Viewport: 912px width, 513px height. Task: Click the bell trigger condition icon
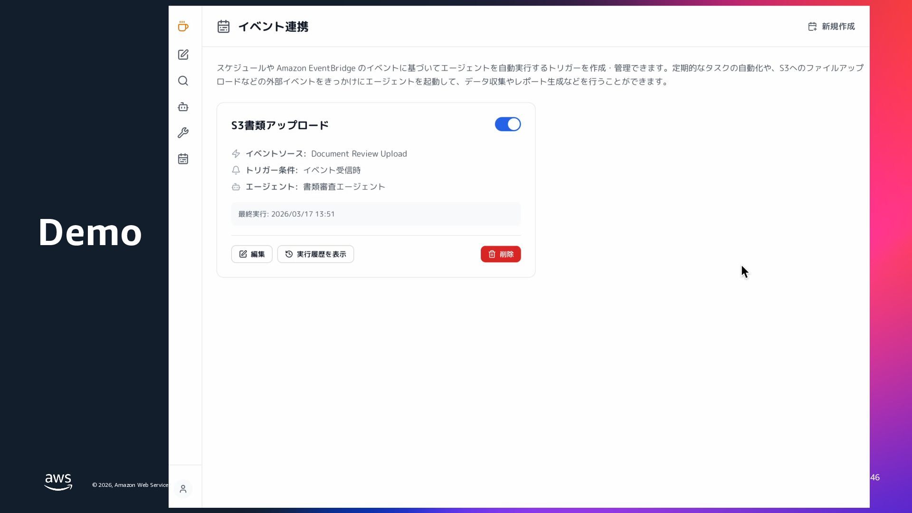[x=236, y=170]
